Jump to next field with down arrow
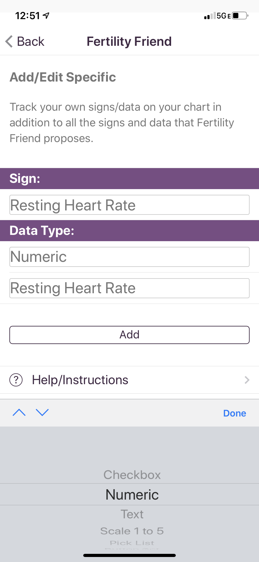 pos(42,412)
